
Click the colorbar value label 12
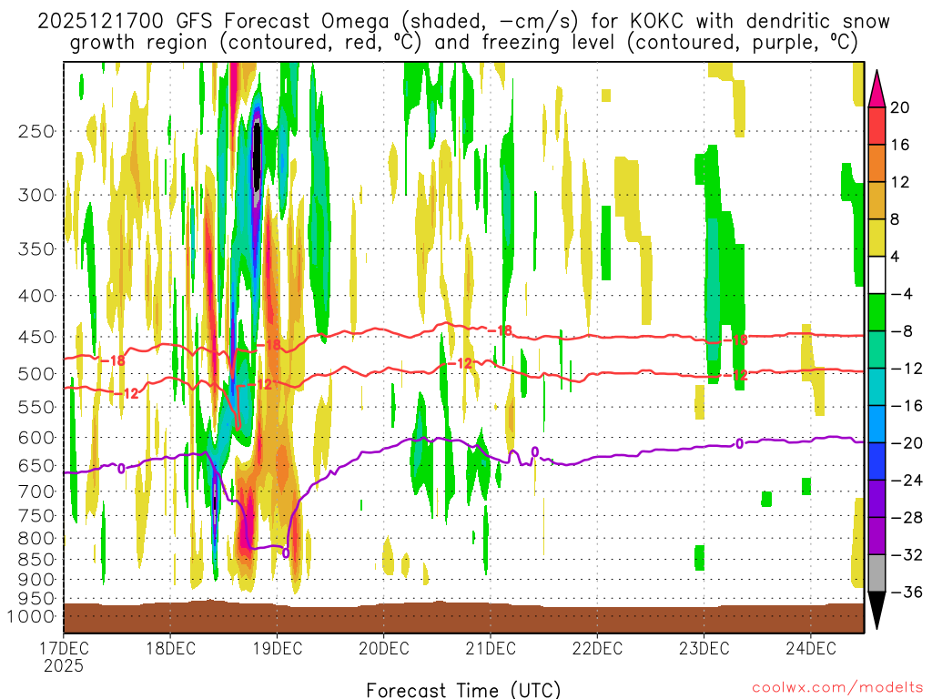pyautogui.click(x=900, y=182)
